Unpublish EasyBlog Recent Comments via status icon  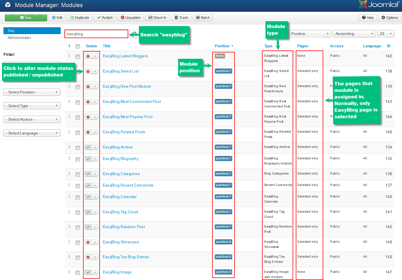88,185
